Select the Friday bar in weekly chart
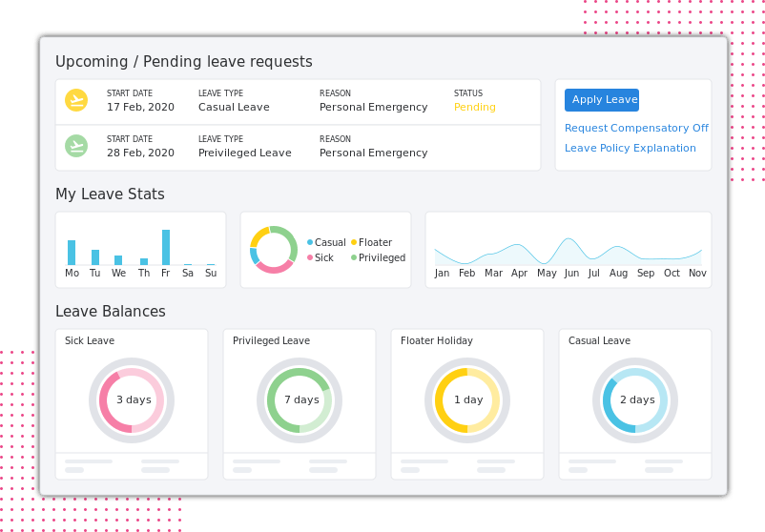The width and height of the screenshot is (765, 532). pyautogui.click(x=166, y=247)
